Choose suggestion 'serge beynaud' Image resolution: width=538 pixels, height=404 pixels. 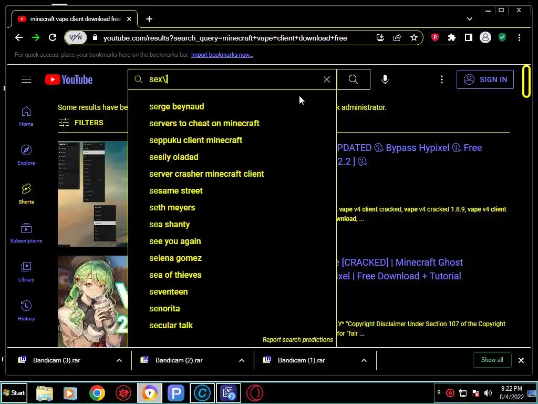(x=232, y=106)
